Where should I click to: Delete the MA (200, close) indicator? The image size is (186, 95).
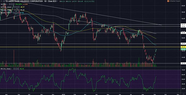tap(19, 10)
